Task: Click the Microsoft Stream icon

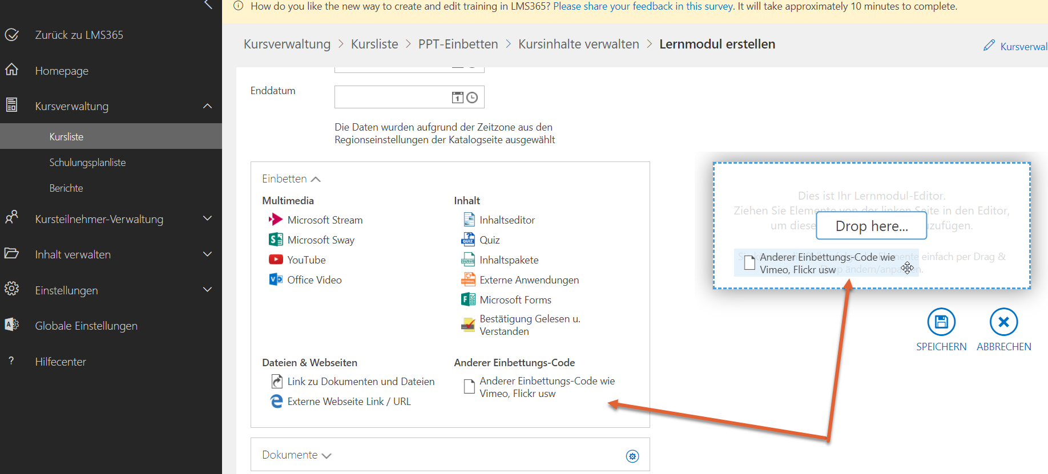Action: coord(276,220)
